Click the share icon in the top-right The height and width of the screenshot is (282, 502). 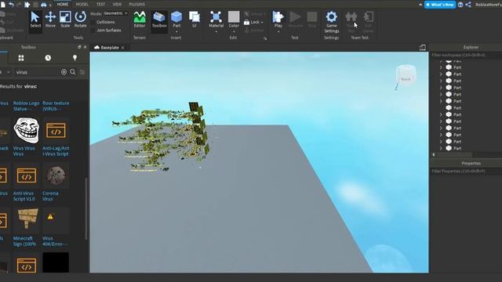coord(467,5)
